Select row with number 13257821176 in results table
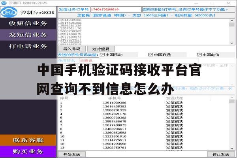237x158 pixels. [x=144, y=114]
